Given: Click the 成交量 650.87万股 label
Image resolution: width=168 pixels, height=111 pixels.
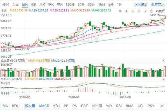Looking at the screenshot, I should click(x=13, y=60).
